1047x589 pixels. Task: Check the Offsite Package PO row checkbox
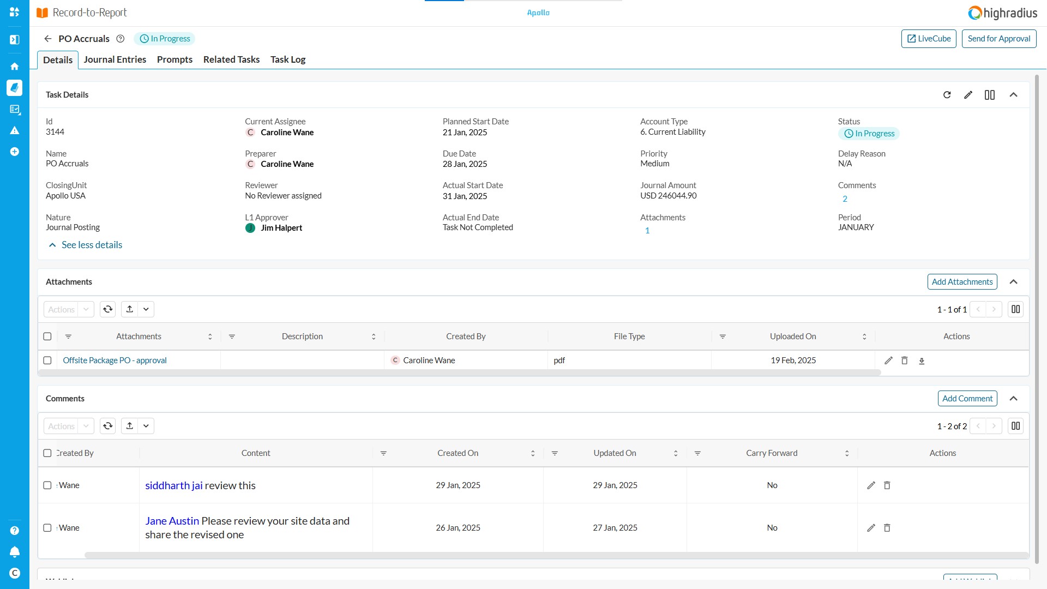[47, 360]
